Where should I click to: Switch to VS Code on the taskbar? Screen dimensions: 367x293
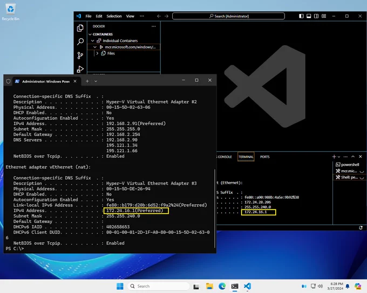[247, 286]
